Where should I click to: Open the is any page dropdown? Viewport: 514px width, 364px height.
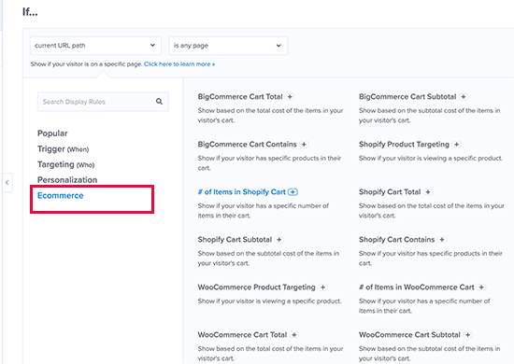[x=228, y=46]
